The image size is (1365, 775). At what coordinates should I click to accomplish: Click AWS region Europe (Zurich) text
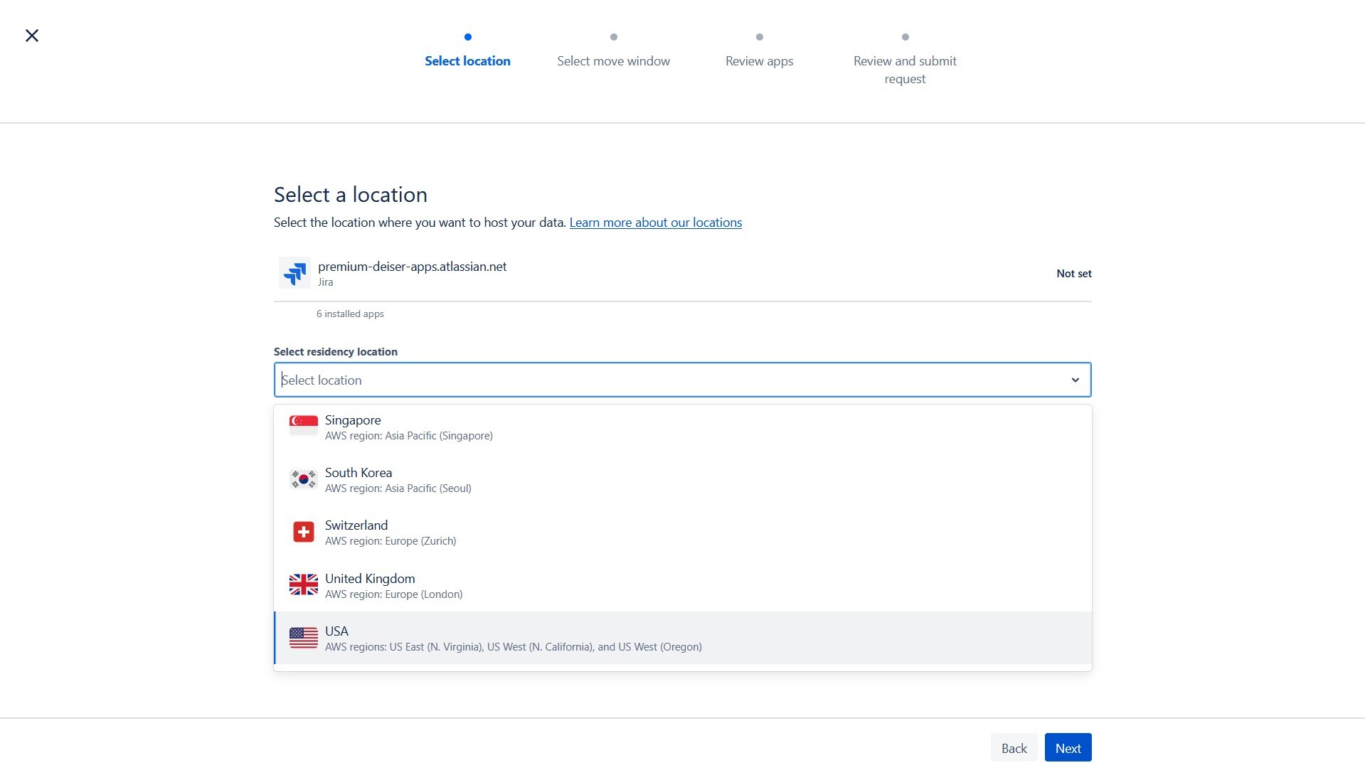(391, 541)
